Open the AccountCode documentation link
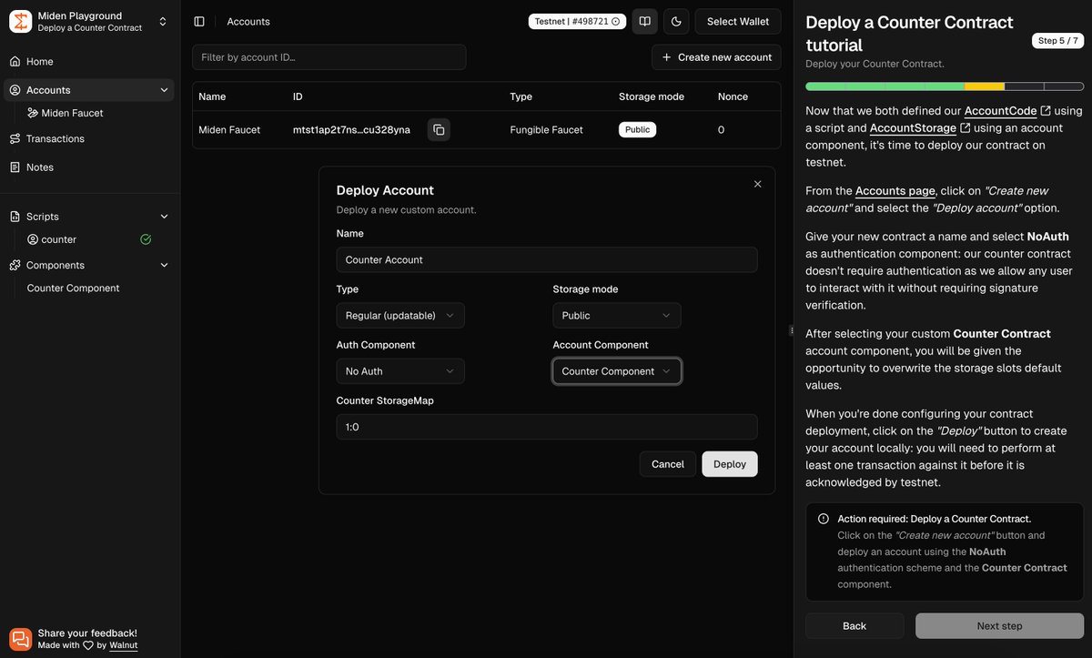Viewport: 1092px width, 658px height. pos(1007,111)
